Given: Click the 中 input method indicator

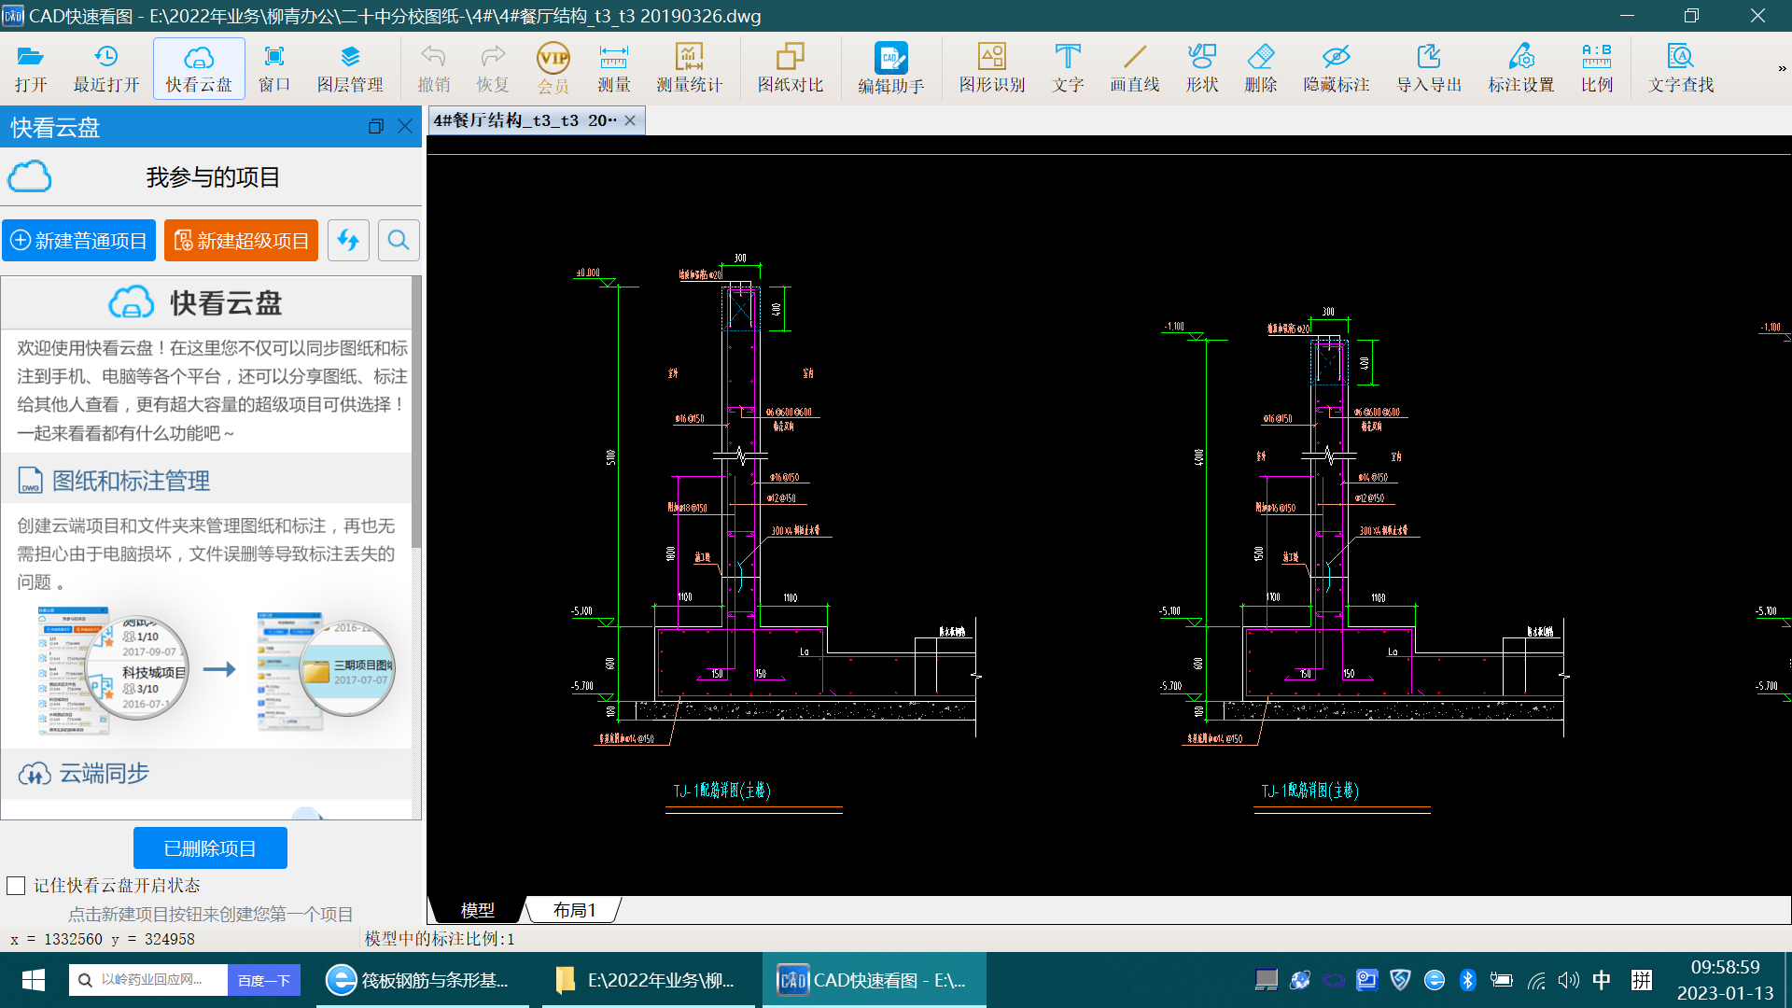Looking at the screenshot, I should point(1602,980).
